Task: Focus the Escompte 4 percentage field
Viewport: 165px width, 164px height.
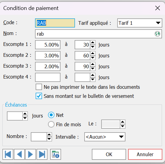Action: (48, 77)
